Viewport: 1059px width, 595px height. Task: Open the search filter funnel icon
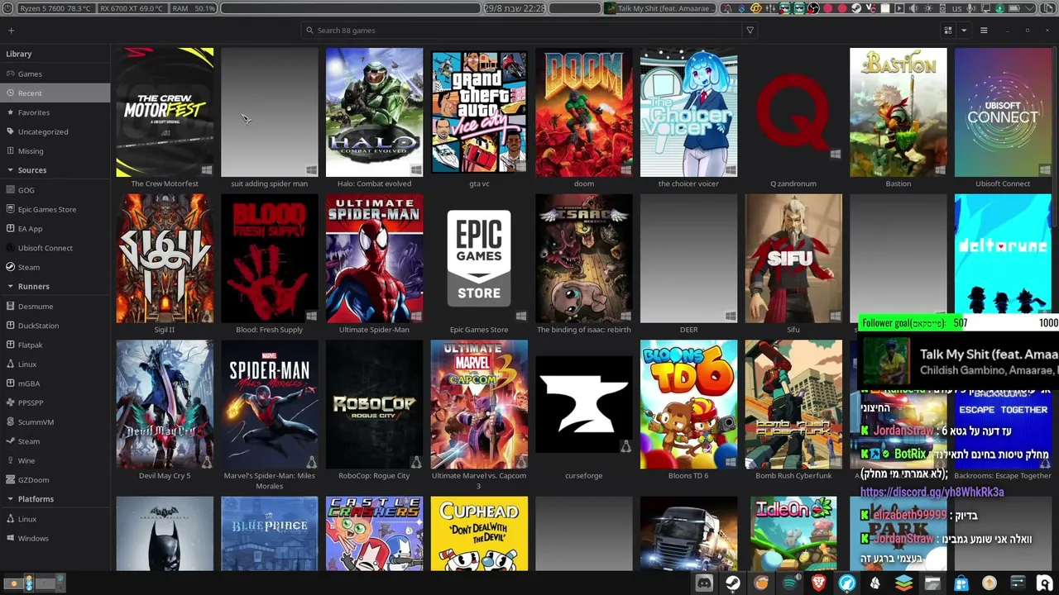pos(750,31)
